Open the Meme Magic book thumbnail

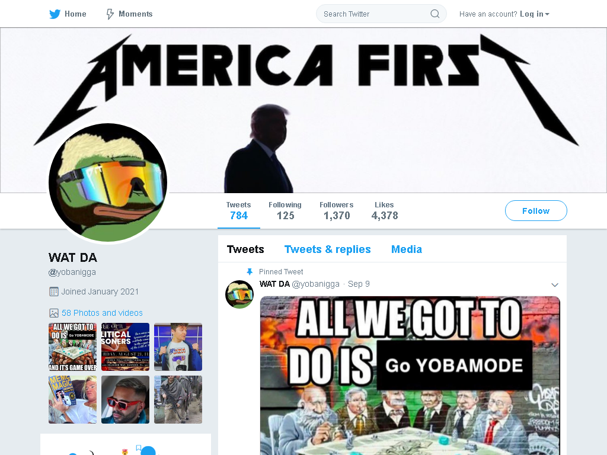(x=72, y=399)
